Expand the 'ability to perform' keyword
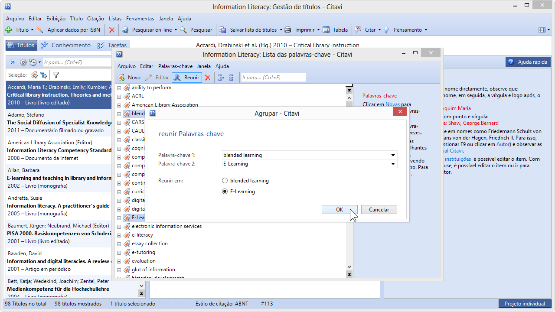Image resolution: width=555 pixels, height=312 pixels. (119, 88)
